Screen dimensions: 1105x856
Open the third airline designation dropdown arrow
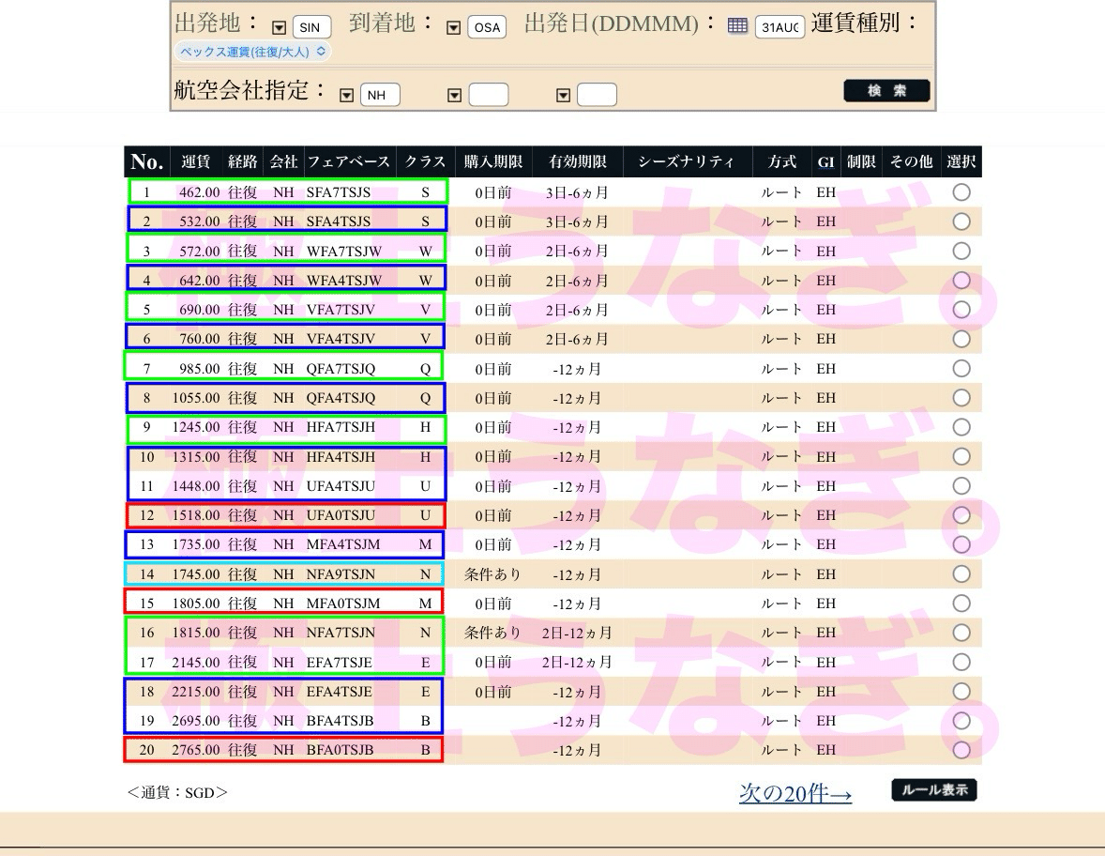(x=563, y=95)
